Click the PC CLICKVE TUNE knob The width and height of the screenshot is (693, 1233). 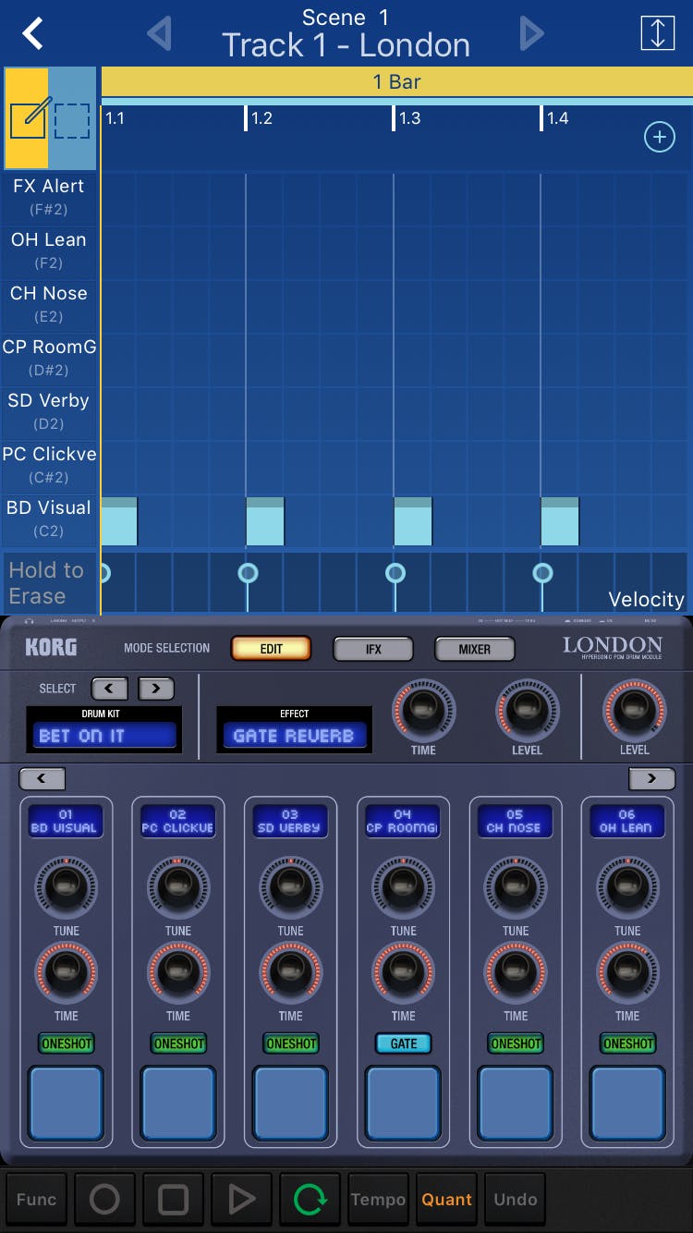click(x=178, y=887)
